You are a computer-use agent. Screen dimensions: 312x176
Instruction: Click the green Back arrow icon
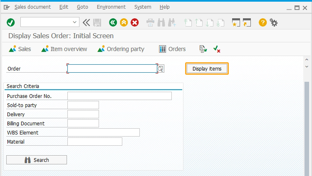[113, 22]
